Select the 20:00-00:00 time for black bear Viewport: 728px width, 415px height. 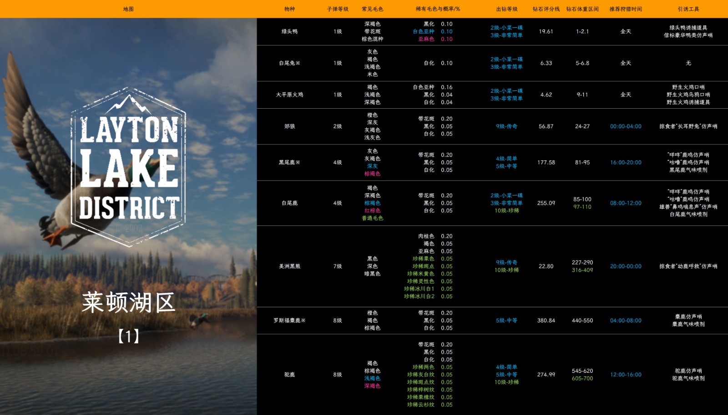point(626,266)
